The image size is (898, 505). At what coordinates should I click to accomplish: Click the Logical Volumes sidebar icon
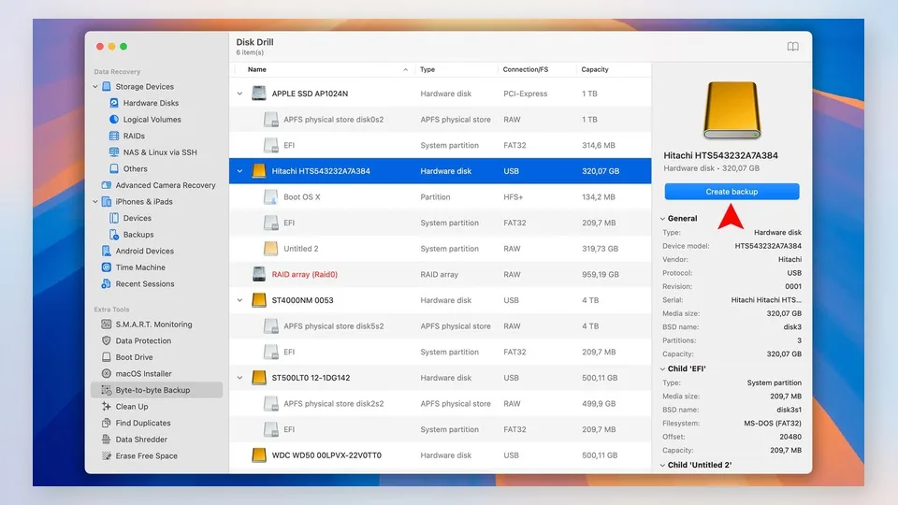pyautogui.click(x=114, y=119)
